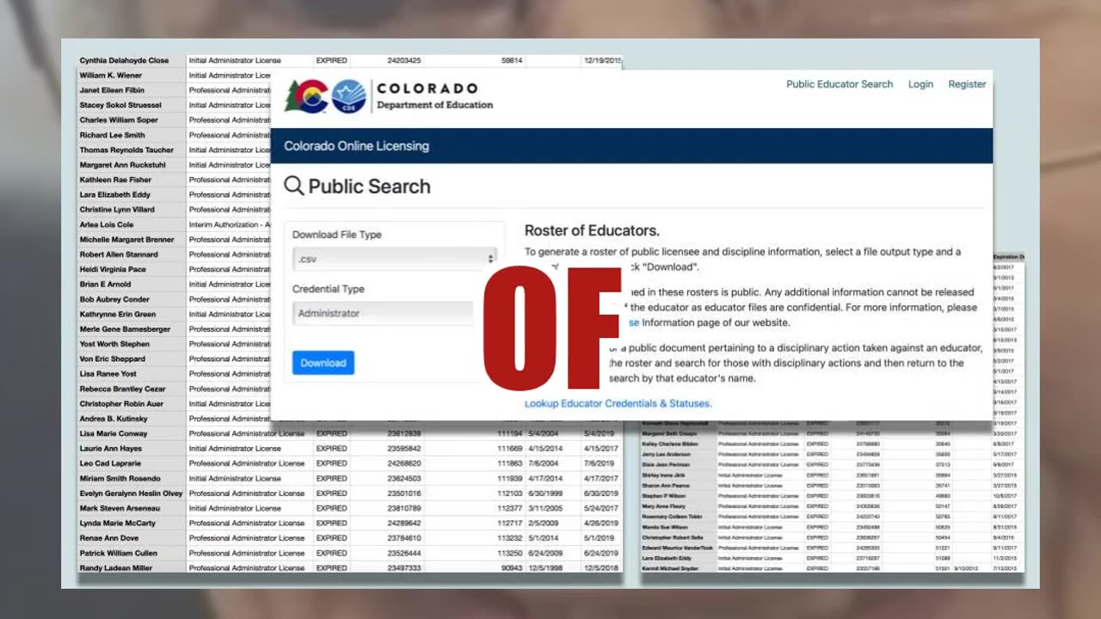Open the Register link
The width and height of the screenshot is (1101, 619).
(967, 84)
